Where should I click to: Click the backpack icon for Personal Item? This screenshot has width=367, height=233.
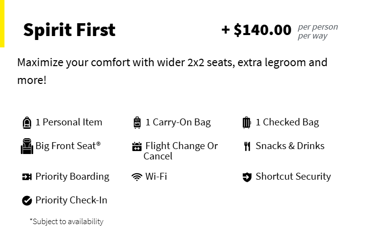tap(27, 123)
